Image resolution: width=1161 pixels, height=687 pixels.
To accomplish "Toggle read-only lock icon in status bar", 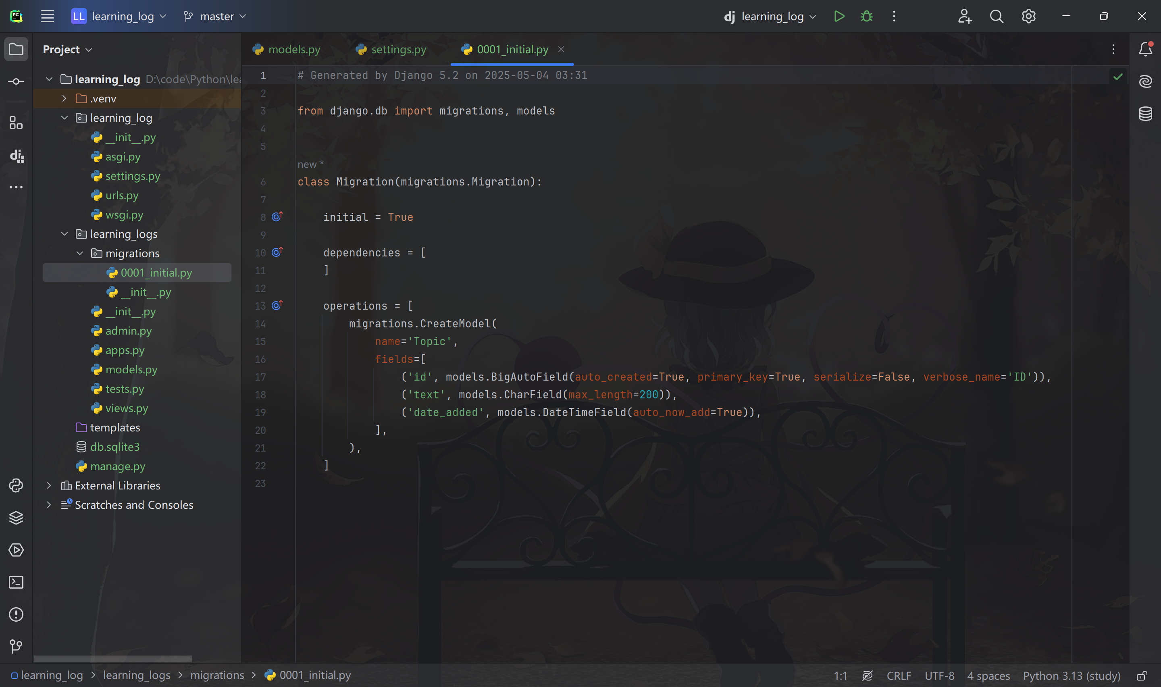I will [x=1142, y=675].
